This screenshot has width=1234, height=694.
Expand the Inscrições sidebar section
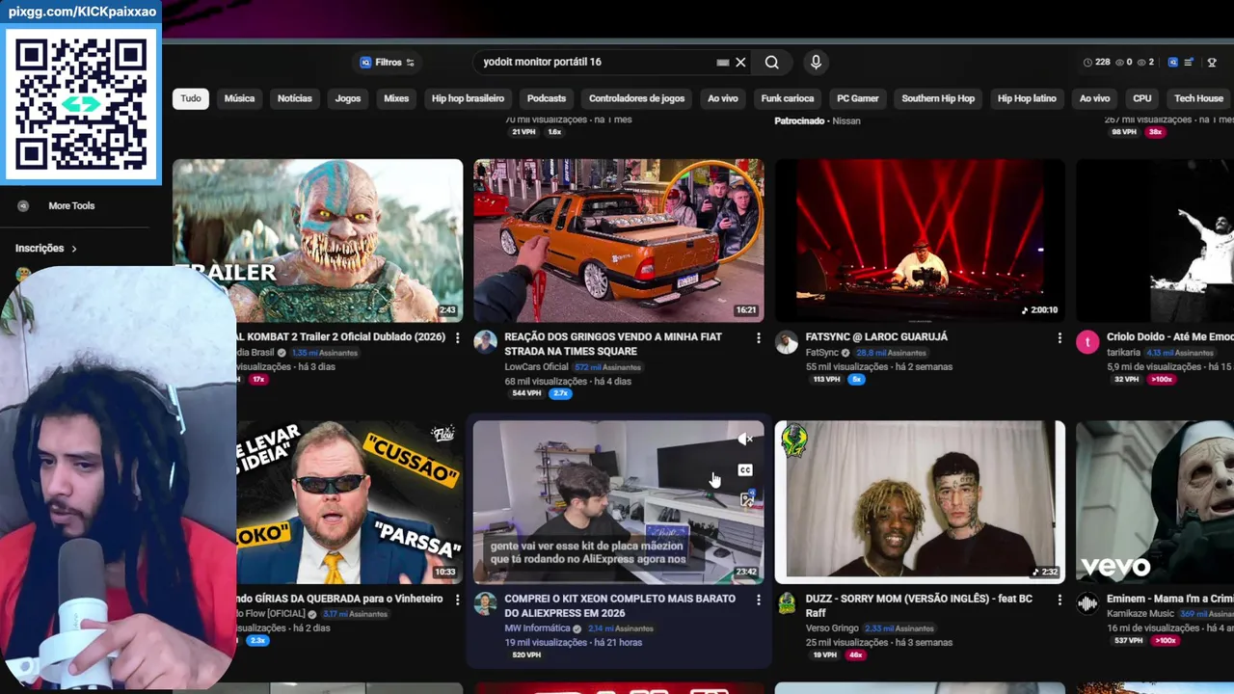[x=45, y=248]
